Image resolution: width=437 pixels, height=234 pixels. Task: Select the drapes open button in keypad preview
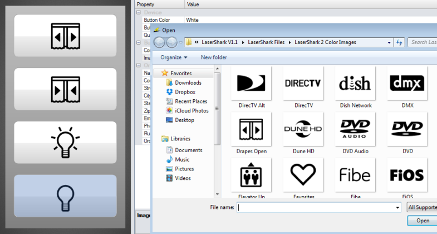[65, 36]
